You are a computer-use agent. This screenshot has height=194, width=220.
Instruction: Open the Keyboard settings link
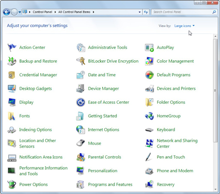pyautogui.click(x=166, y=129)
